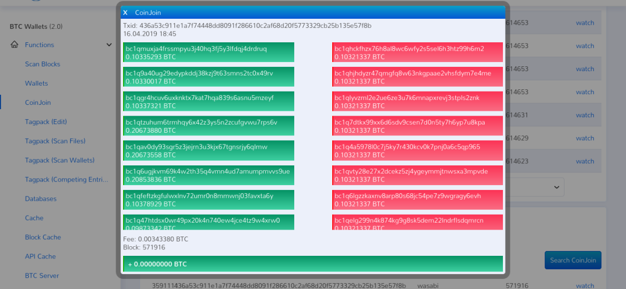
Task: Click BTC Wallets (2.0) heading
Action: pos(36,27)
